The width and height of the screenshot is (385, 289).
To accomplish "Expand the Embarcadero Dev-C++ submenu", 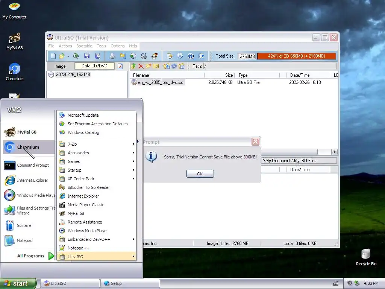I will click(x=96, y=239).
